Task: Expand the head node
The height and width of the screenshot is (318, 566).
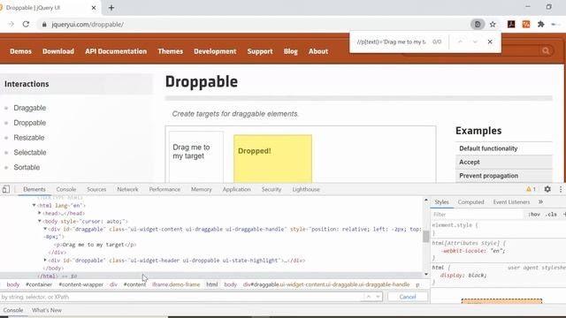Action: (x=40, y=213)
